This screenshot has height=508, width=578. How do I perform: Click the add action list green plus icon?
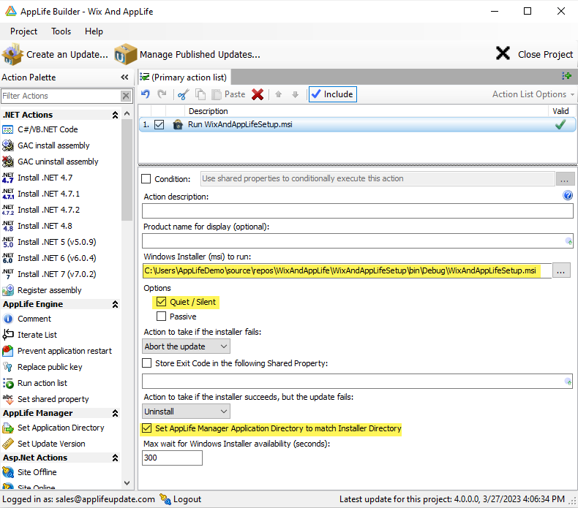coord(566,76)
